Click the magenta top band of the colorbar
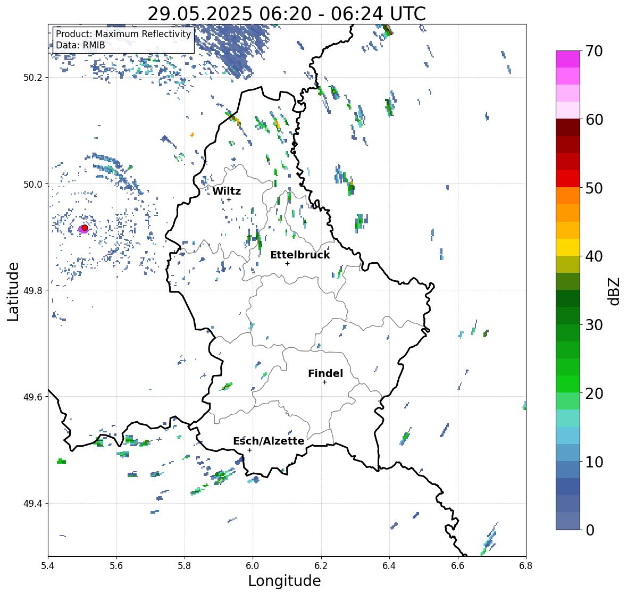Viewport: 627px width, 594px height. (567, 59)
